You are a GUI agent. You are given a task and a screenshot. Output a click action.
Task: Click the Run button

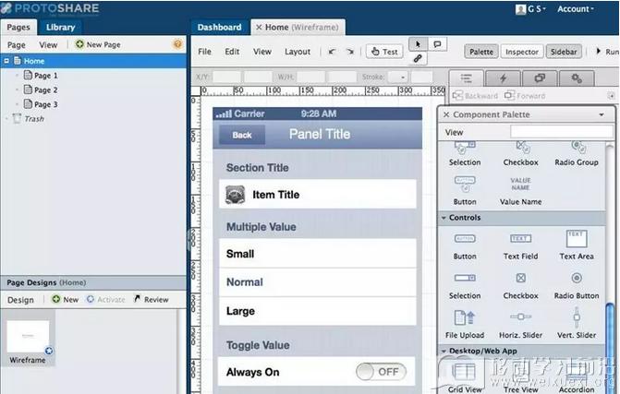coord(607,52)
